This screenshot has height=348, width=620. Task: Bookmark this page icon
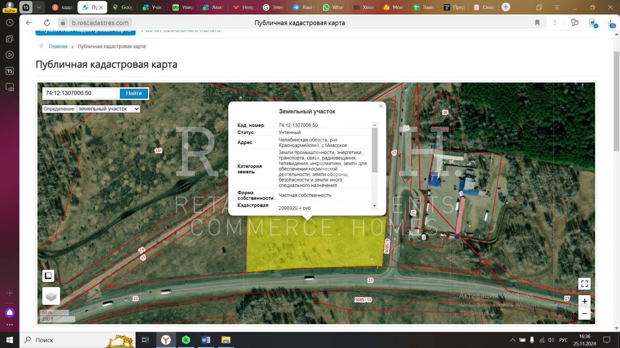click(537, 23)
